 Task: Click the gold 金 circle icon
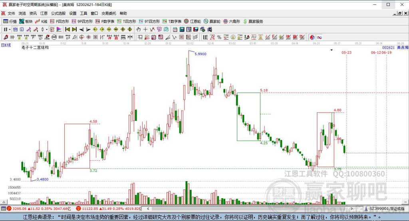pyautogui.click(x=233, y=37)
